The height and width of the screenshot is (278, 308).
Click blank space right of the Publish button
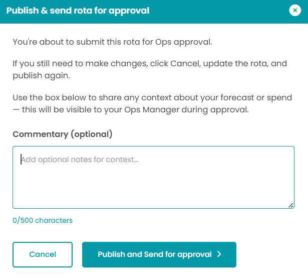(x=270, y=254)
